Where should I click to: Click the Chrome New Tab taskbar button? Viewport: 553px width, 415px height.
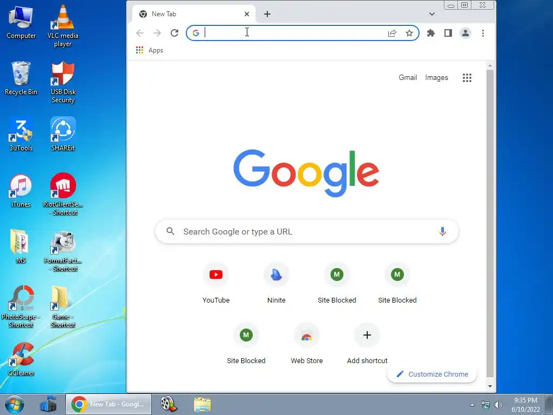pos(108,404)
